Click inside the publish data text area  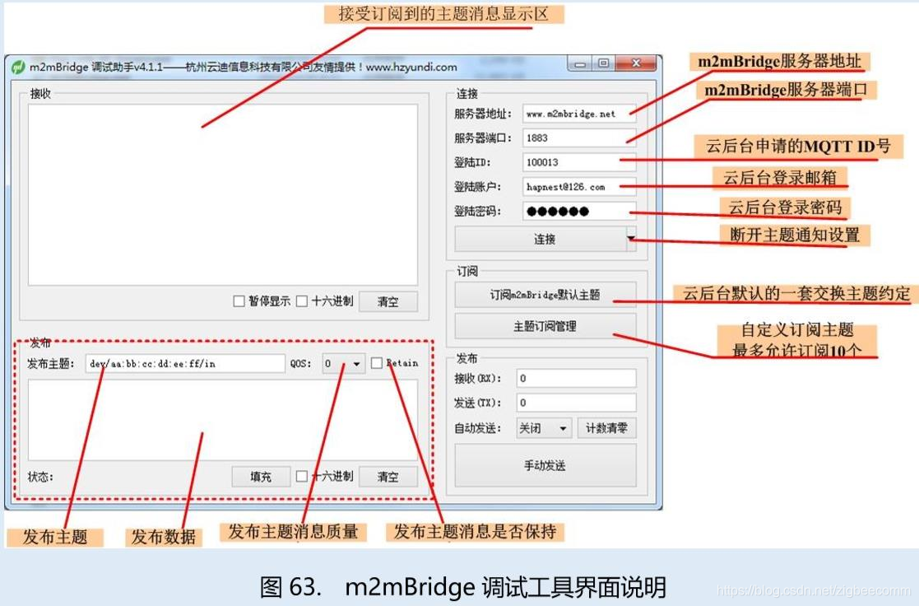[x=223, y=419]
